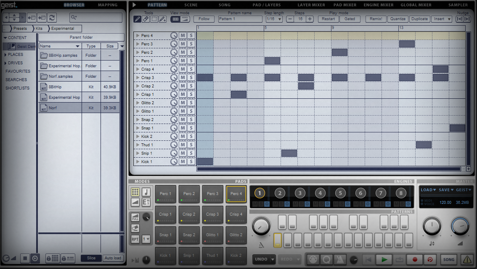Click the nudge right icon
This screenshot has height=269, width=477.
(467, 19)
